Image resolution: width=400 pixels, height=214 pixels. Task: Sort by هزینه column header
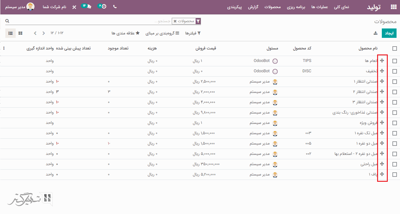pyautogui.click(x=152, y=48)
